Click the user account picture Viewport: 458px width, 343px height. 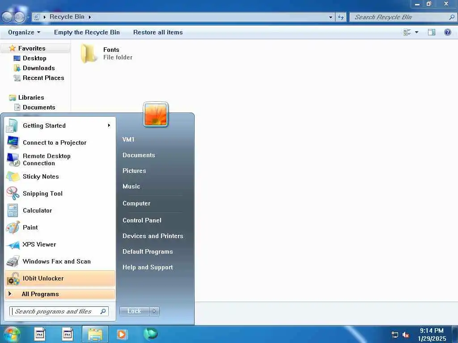156,115
